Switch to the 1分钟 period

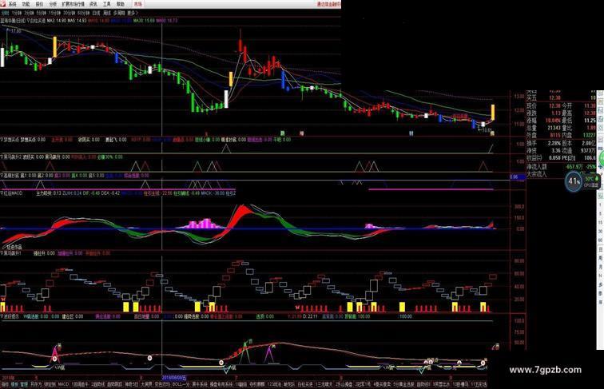click(x=17, y=13)
